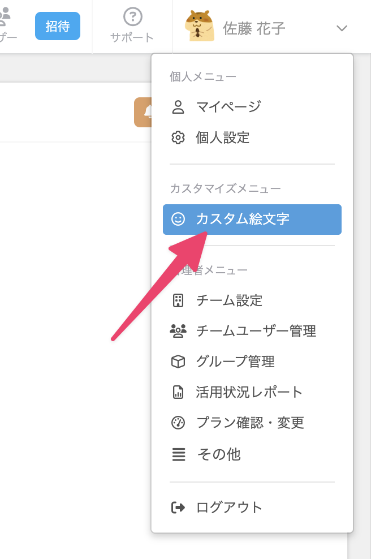This screenshot has width=371, height=559.
Task: Click the 佐藤 花子 user name dropdown
Action: (254, 28)
